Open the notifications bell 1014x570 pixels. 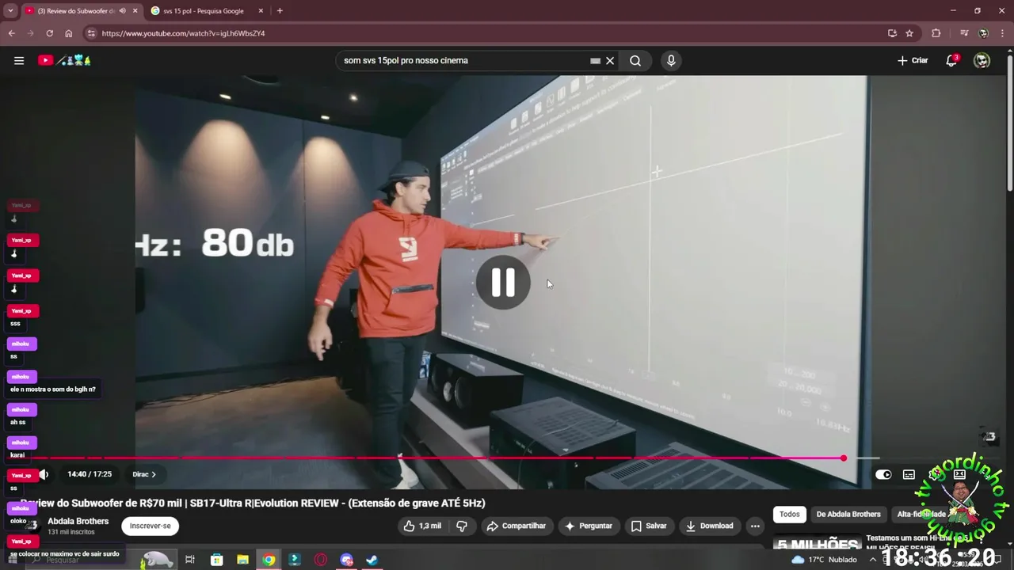(x=952, y=60)
